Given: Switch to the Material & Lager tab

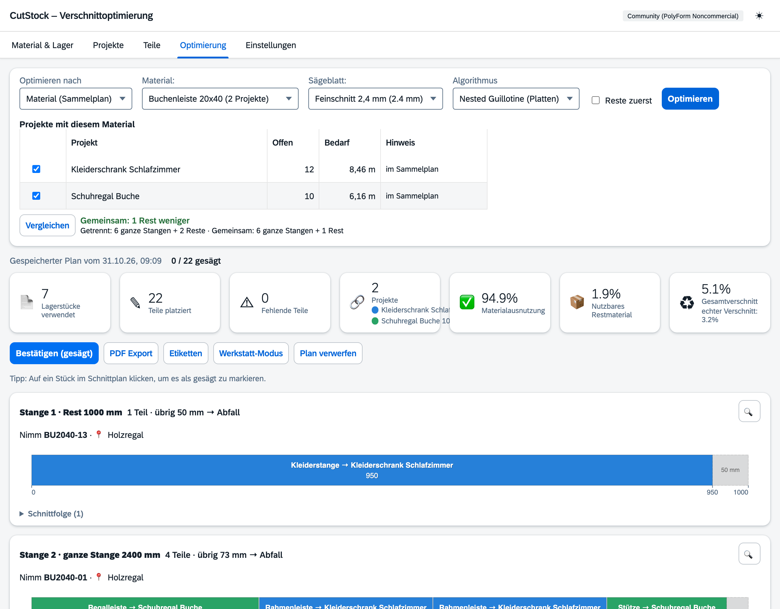Looking at the screenshot, I should point(42,45).
